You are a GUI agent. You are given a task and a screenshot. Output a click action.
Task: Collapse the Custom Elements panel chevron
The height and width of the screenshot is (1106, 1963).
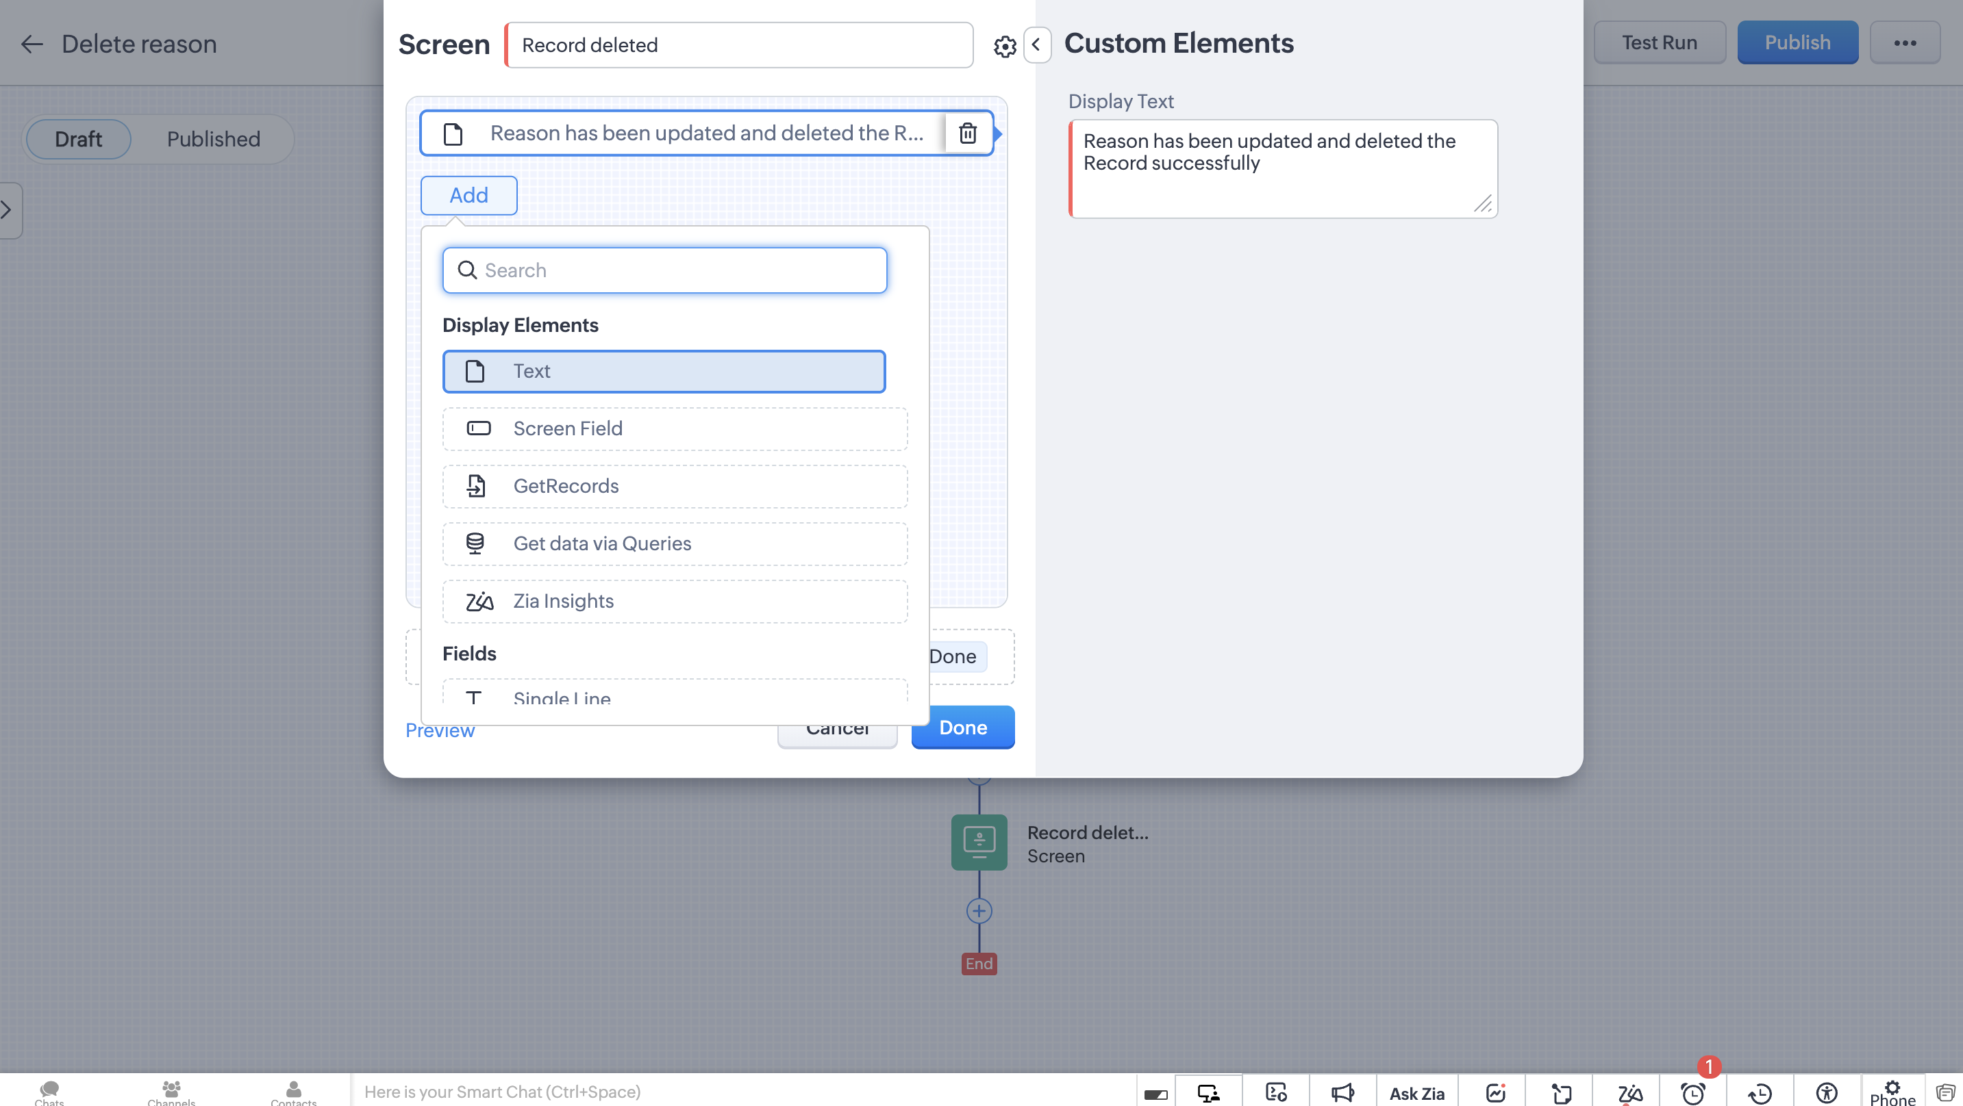click(x=1036, y=44)
